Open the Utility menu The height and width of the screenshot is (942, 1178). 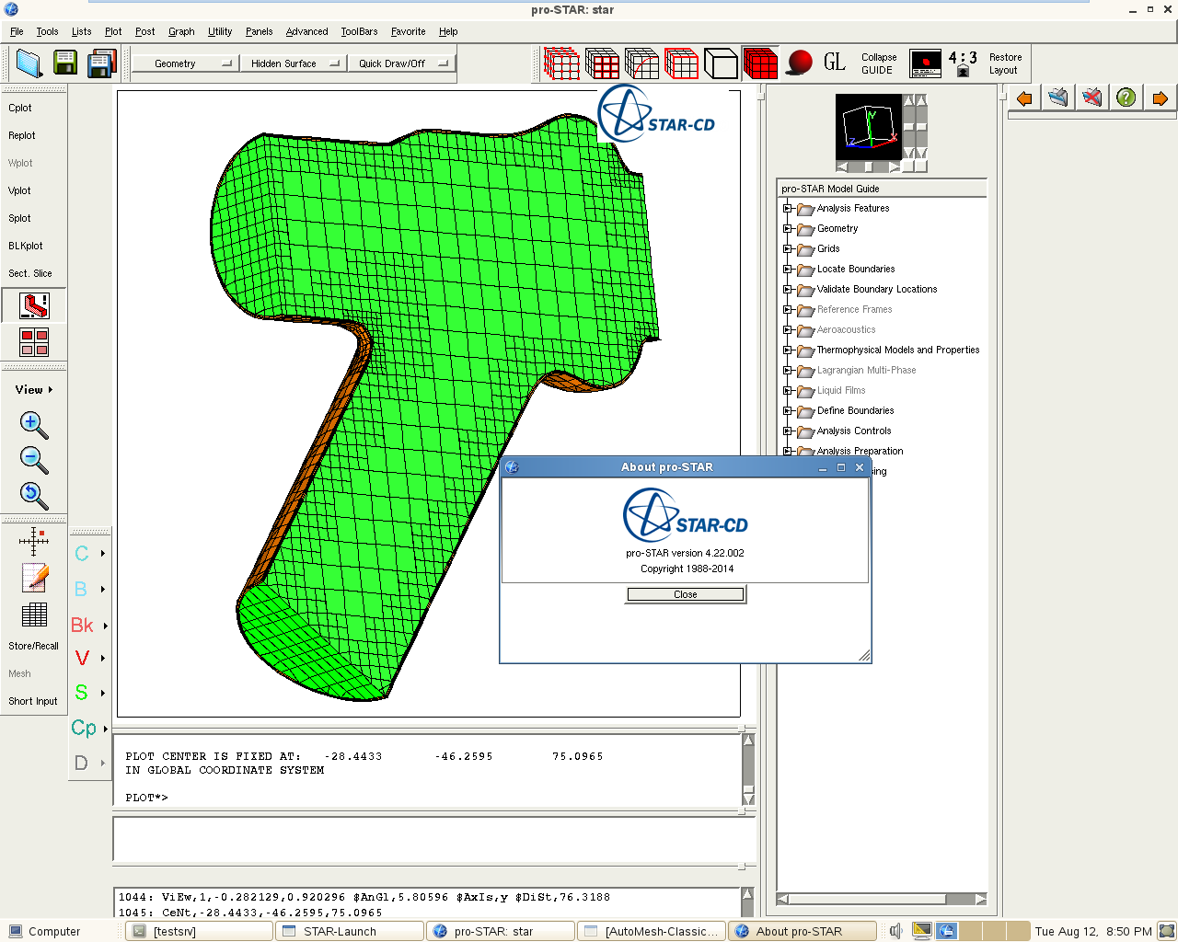(220, 31)
